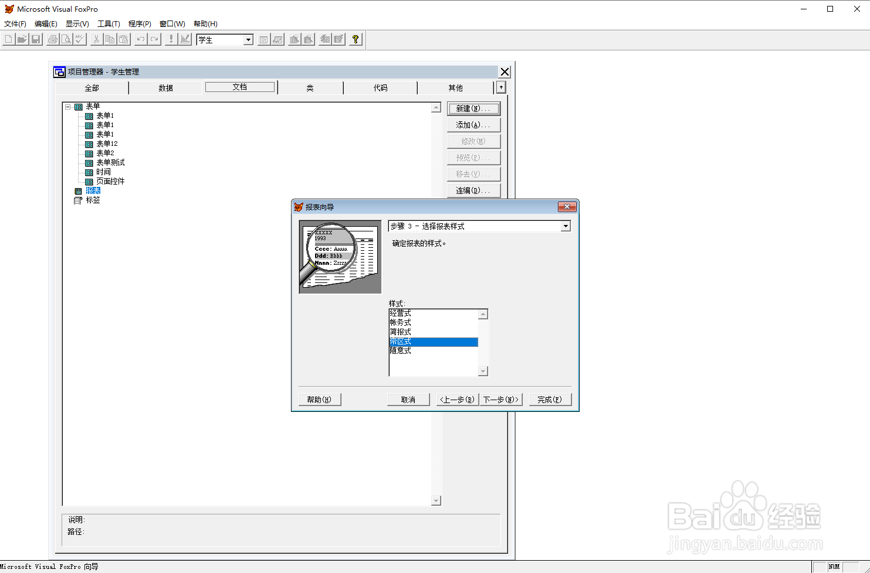Switch to the 其他 tab

(456, 88)
